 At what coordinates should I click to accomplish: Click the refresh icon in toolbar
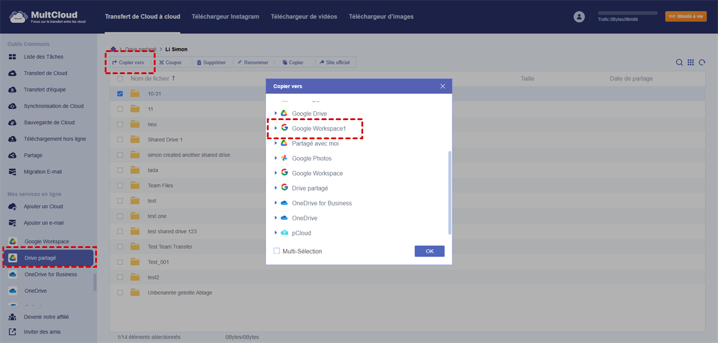click(702, 62)
